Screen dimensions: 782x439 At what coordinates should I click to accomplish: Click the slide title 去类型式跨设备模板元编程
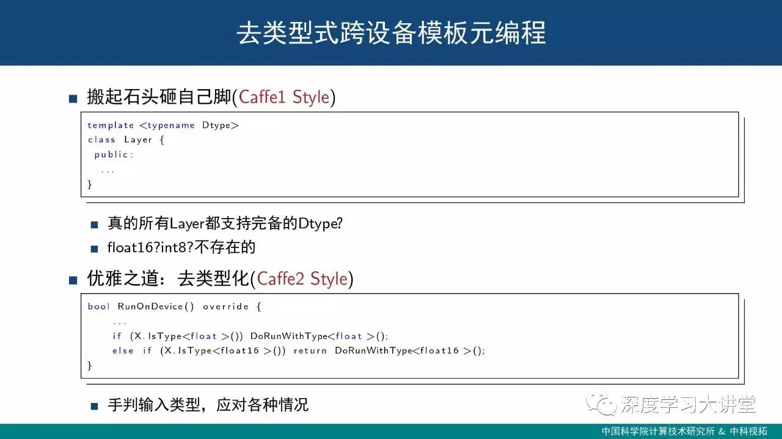coord(391,34)
